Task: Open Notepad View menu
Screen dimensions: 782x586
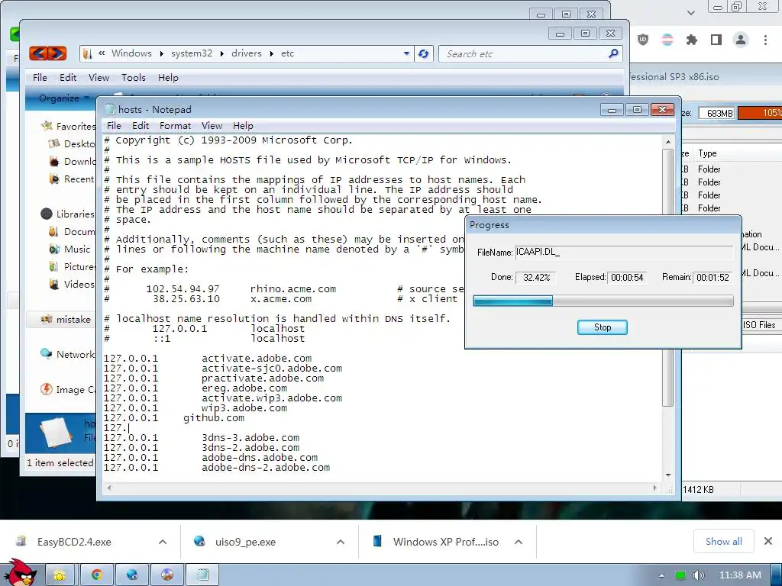Action: (x=212, y=126)
